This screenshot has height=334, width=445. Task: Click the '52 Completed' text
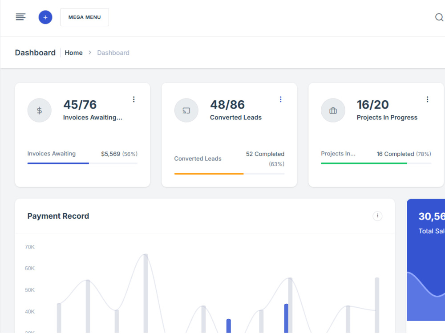coord(265,154)
